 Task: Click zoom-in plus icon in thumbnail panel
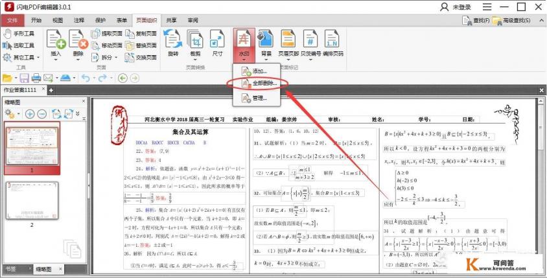30,113
